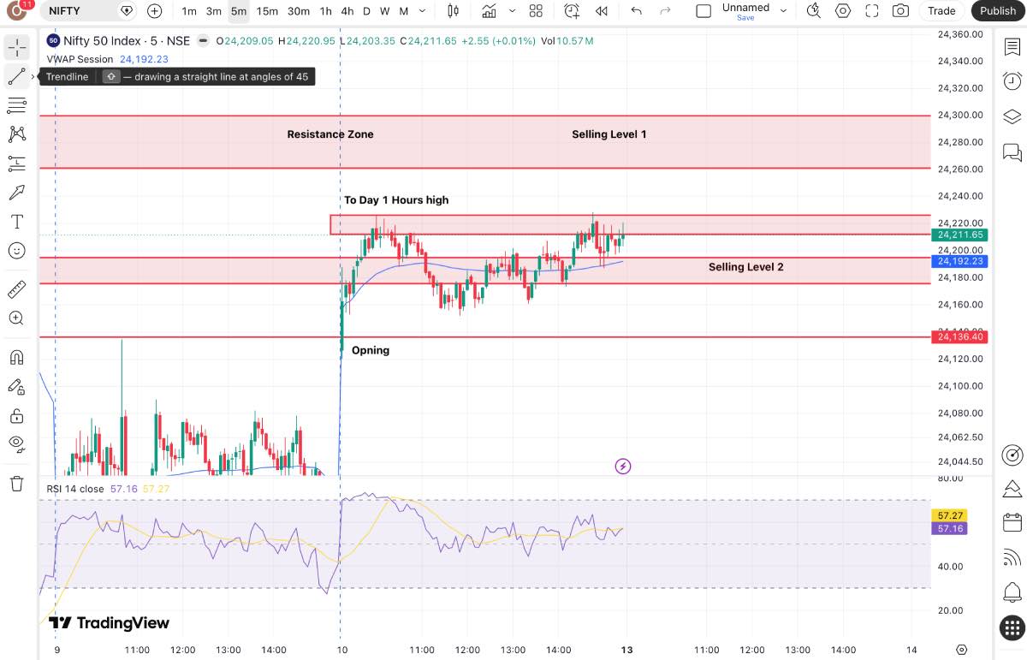Image resolution: width=1027 pixels, height=660 pixels.
Task: Open layout setup square icon
Action: click(x=703, y=11)
